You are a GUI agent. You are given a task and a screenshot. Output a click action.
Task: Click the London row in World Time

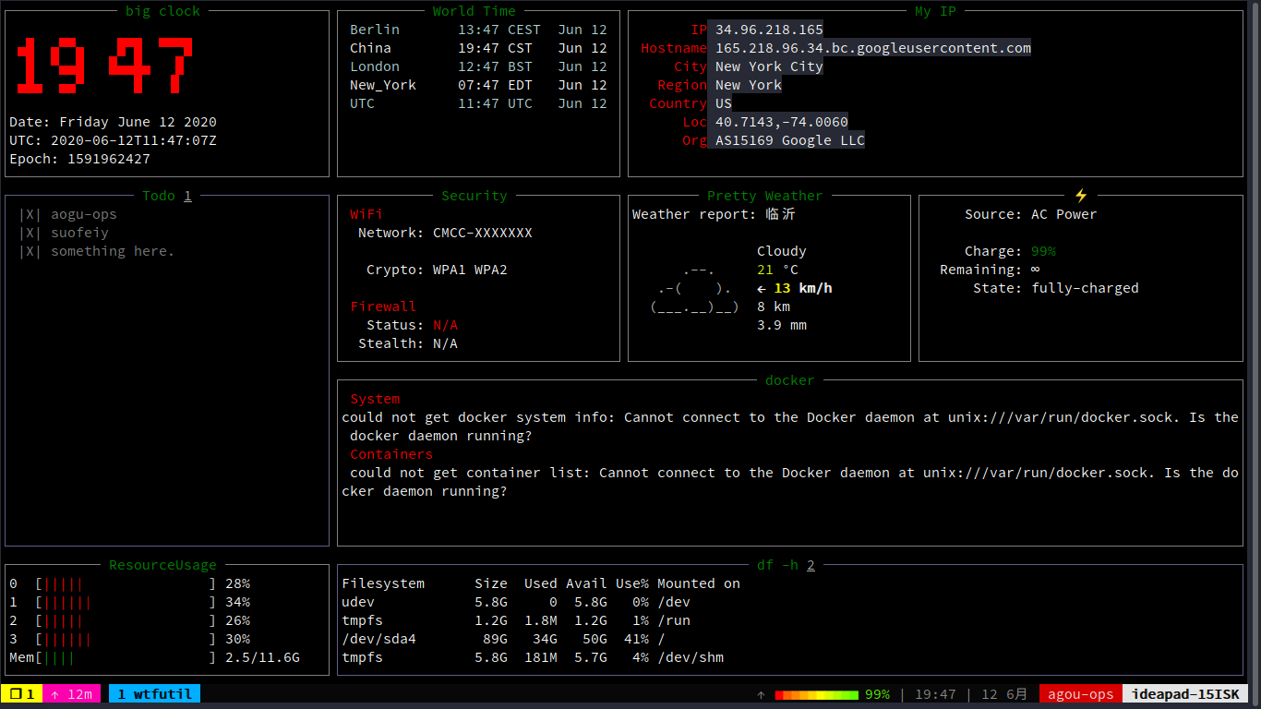pyautogui.click(x=478, y=66)
